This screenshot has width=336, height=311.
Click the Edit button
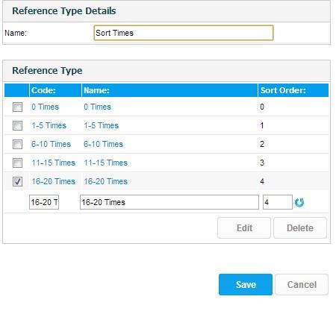[x=244, y=227]
